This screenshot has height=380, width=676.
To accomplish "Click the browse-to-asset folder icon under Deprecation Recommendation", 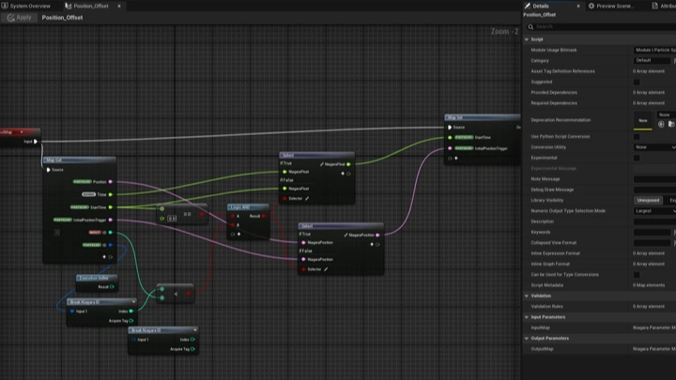I will click(671, 124).
